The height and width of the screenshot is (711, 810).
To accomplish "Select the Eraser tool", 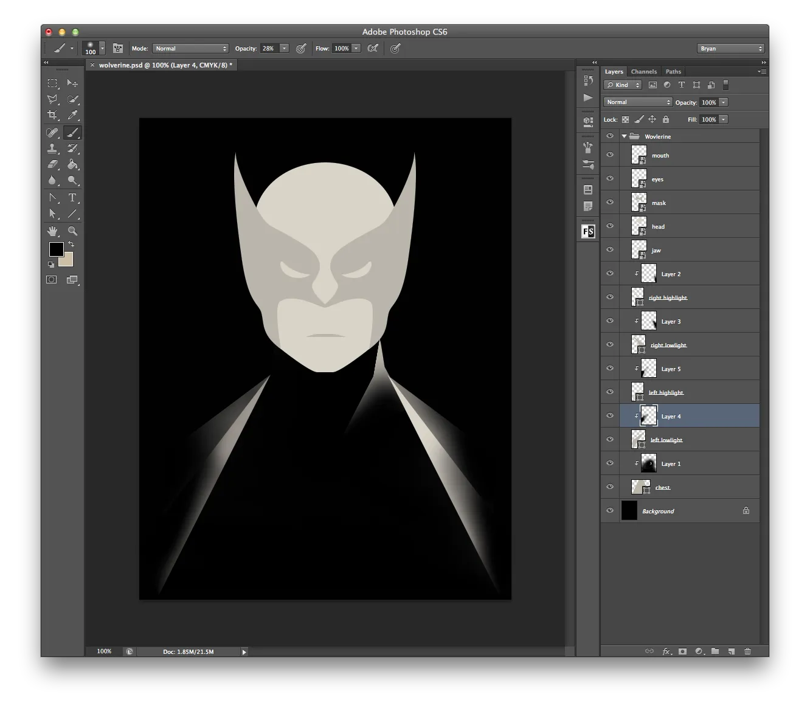I will point(53,164).
